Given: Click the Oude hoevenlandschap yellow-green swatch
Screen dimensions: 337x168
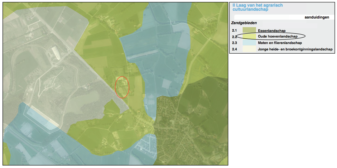Looking at the screenshot, I should coord(249,36).
